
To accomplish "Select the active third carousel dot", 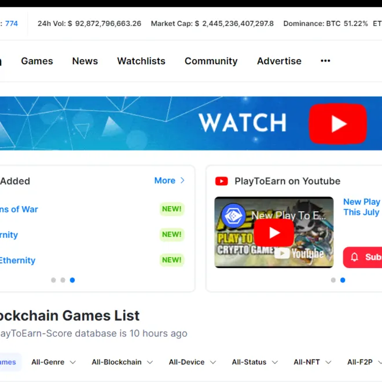I will click(72, 280).
